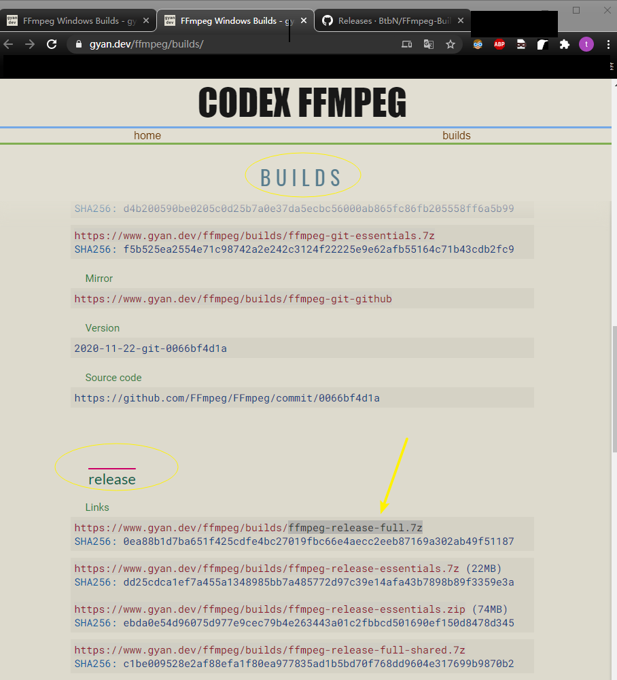Open the ffmpeg-git-github mirror link
The width and height of the screenshot is (617, 680).
click(x=233, y=299)
